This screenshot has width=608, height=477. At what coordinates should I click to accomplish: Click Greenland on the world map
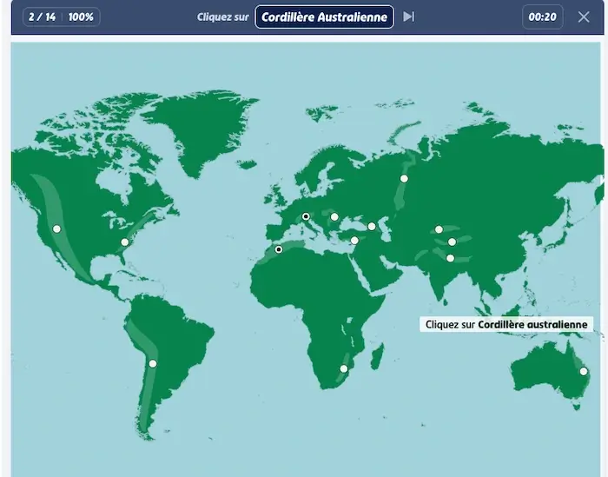198,126
